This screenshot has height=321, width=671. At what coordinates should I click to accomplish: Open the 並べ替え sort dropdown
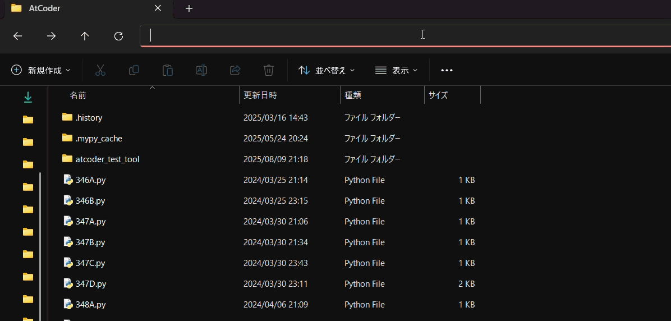click(327, 70)
